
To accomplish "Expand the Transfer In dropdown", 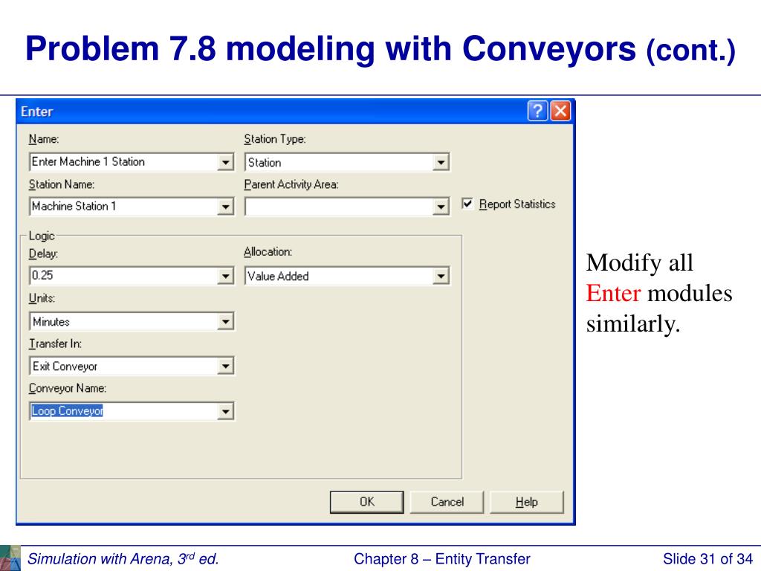I will [x=225, y=366].
